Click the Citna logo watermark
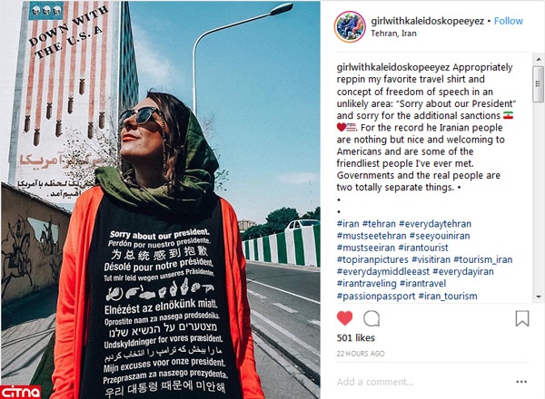545x399 pixels. point(21,392)
